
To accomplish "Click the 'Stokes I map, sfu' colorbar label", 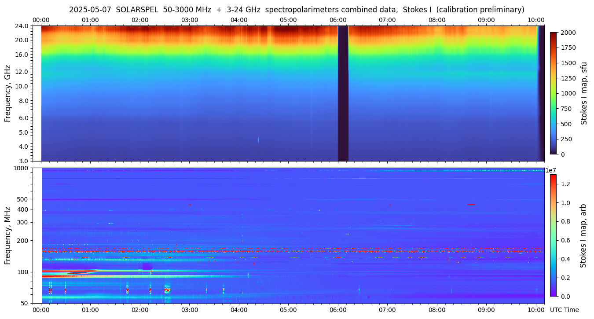I will [584, 93].
